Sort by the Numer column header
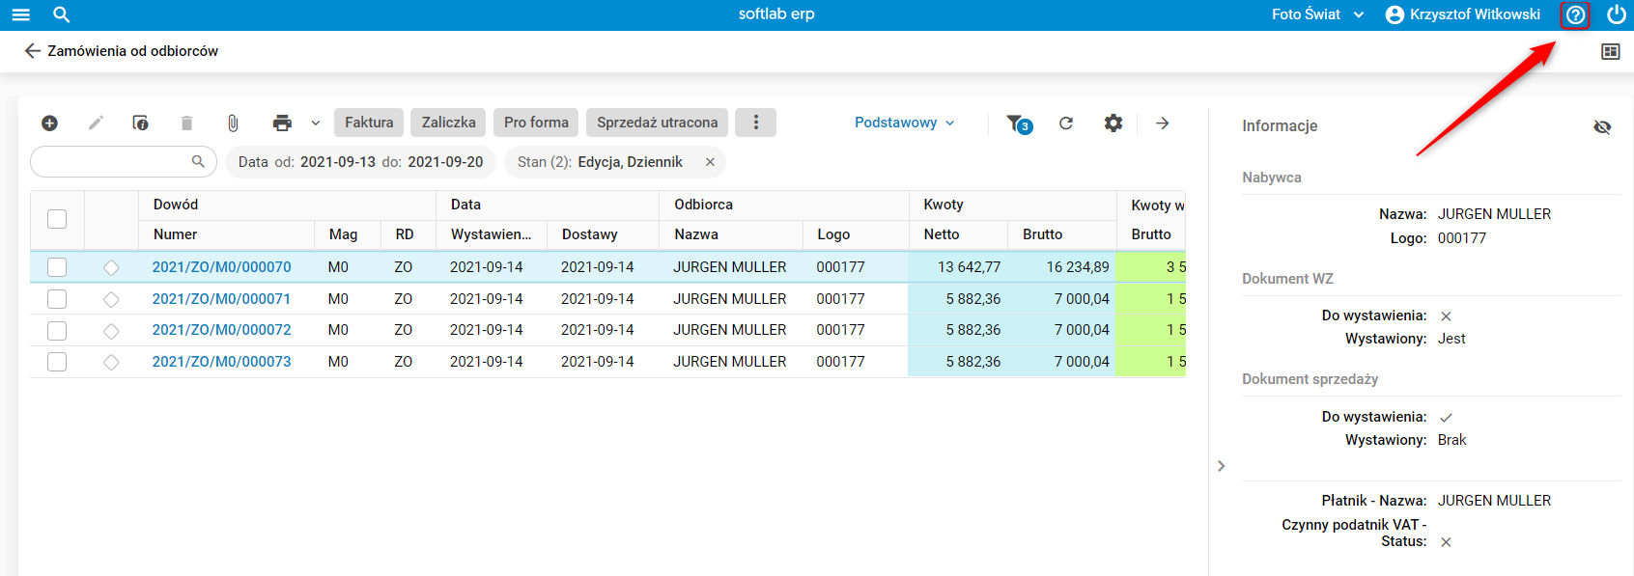This screenshot has width=1634, height=576. pyautogui.click(x=227, y=234)
